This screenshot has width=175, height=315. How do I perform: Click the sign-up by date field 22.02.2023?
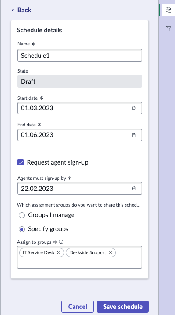[x=80, y=189]
